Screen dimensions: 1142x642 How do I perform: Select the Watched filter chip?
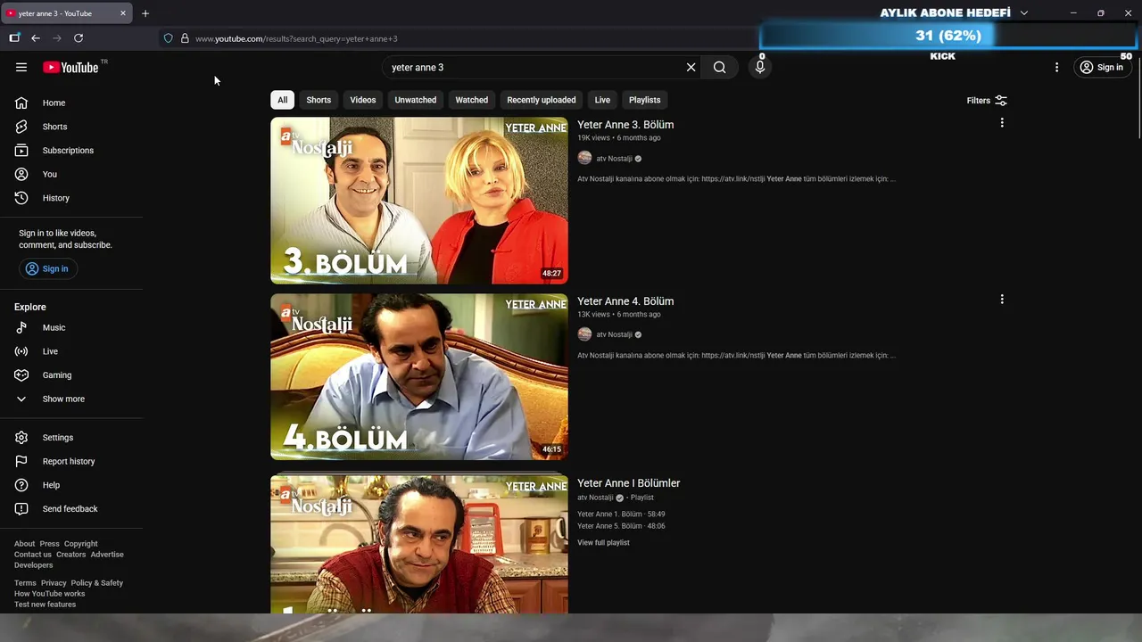(x=472, y=100)
